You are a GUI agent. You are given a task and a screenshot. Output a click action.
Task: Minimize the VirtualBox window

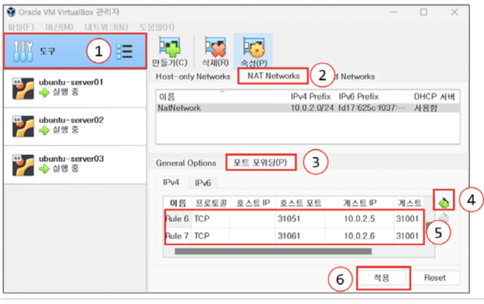click(x=393, y=12)
